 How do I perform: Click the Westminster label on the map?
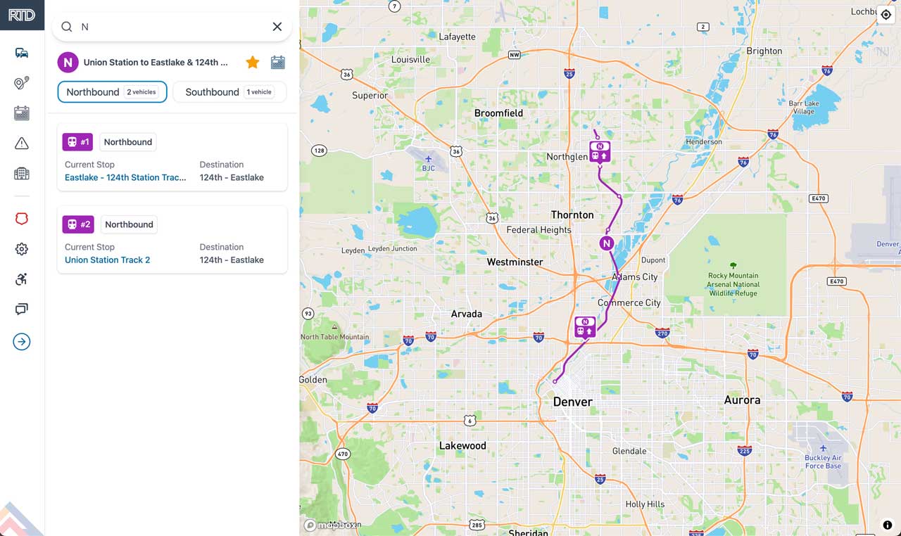click(515, 262)
